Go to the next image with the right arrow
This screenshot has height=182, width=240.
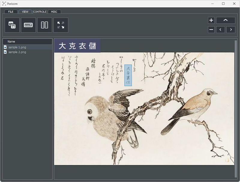click(x=230, y=29)
